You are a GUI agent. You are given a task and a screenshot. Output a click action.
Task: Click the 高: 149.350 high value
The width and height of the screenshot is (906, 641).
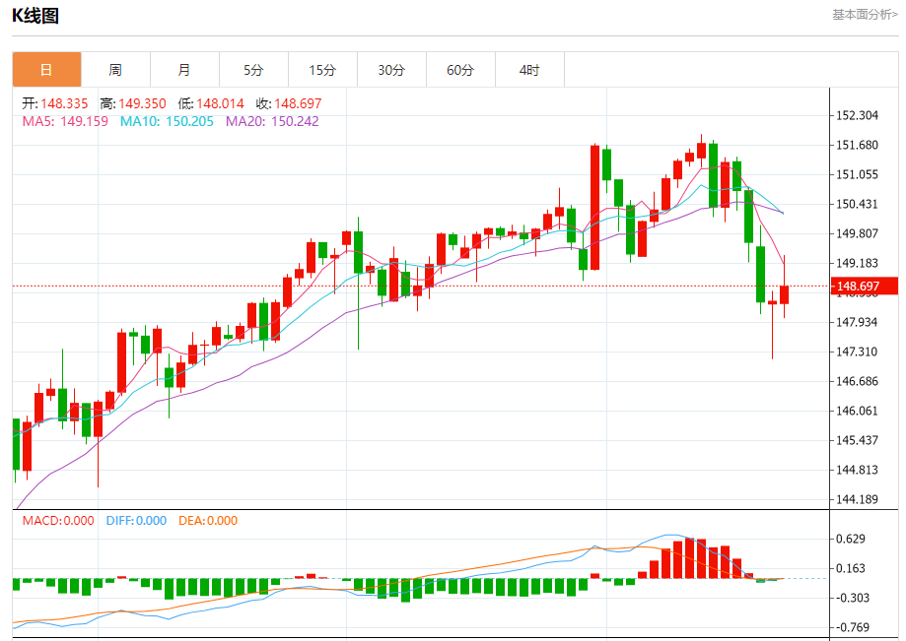coord(133,103)
